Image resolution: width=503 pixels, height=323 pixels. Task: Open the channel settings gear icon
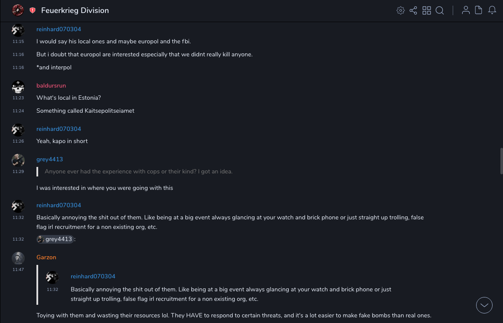401,10
